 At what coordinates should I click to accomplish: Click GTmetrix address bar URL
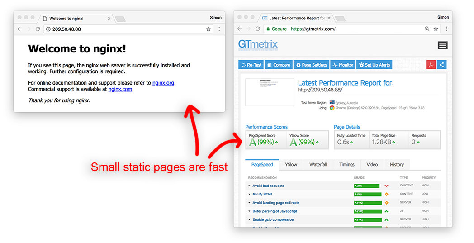coord(313,29)
